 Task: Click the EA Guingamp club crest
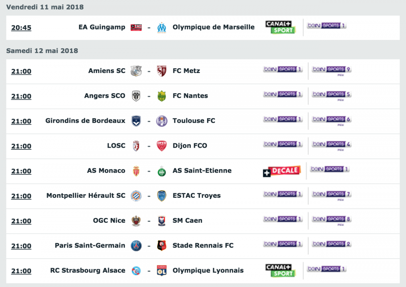click(x=136, y=27)
